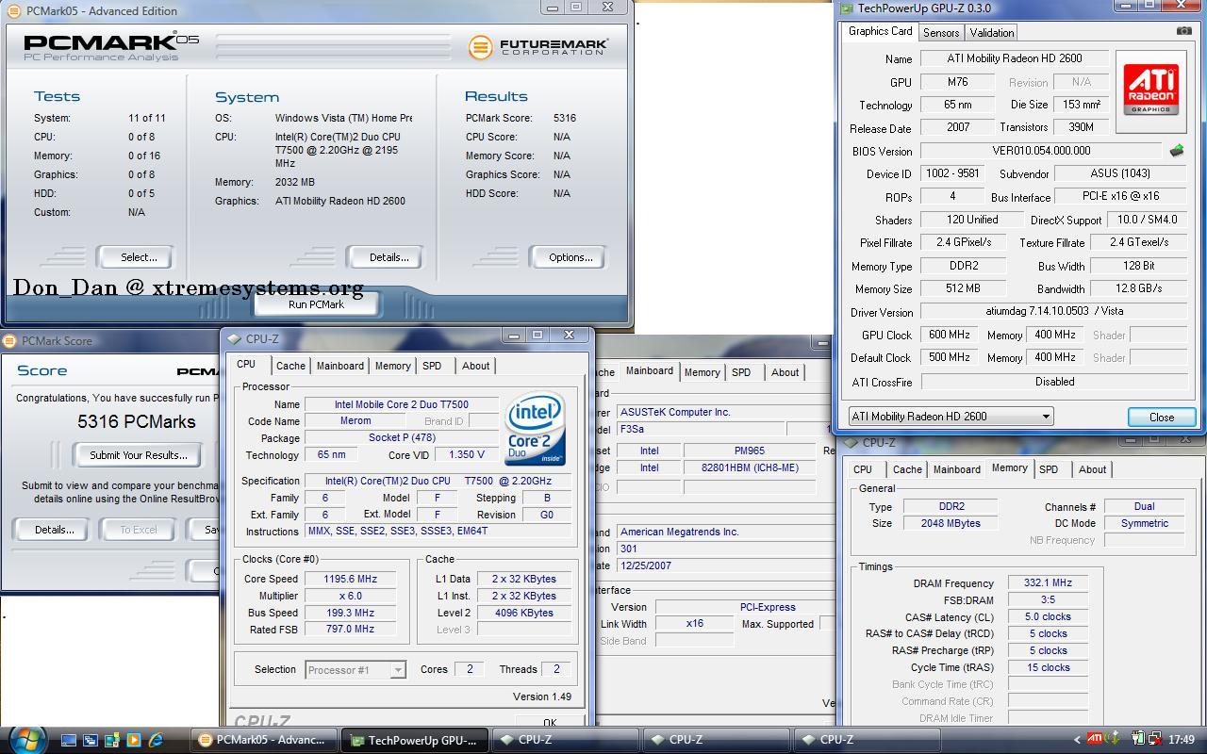The width and height of the screenshot is (1207, 754).
Task: Click the network connection tray icon
Action: [x=1153, y=739]
